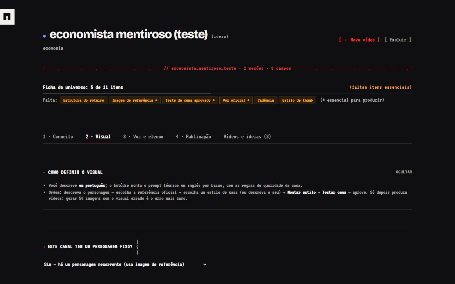Image resolution: width=455 pixels, height=284 pixels.
Task: Open the 'Vídeos e ideias (3)' tab
Action: tap(247, 137)
